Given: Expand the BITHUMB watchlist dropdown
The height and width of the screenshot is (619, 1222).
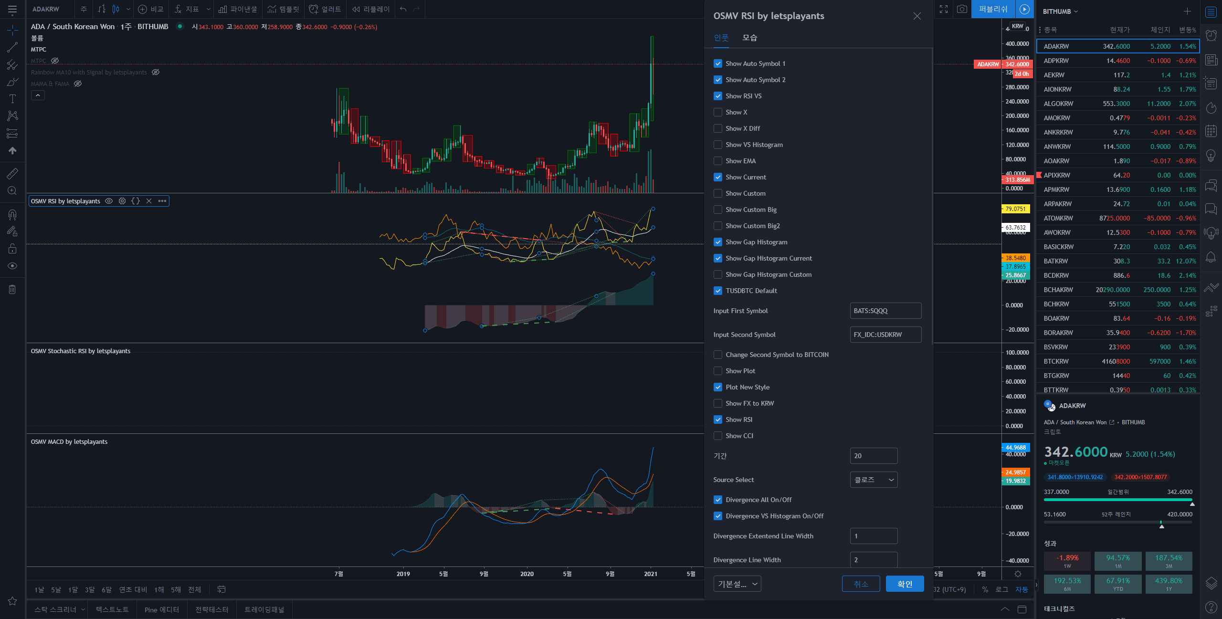Looking at the screenshot, I should point(1060,11).
